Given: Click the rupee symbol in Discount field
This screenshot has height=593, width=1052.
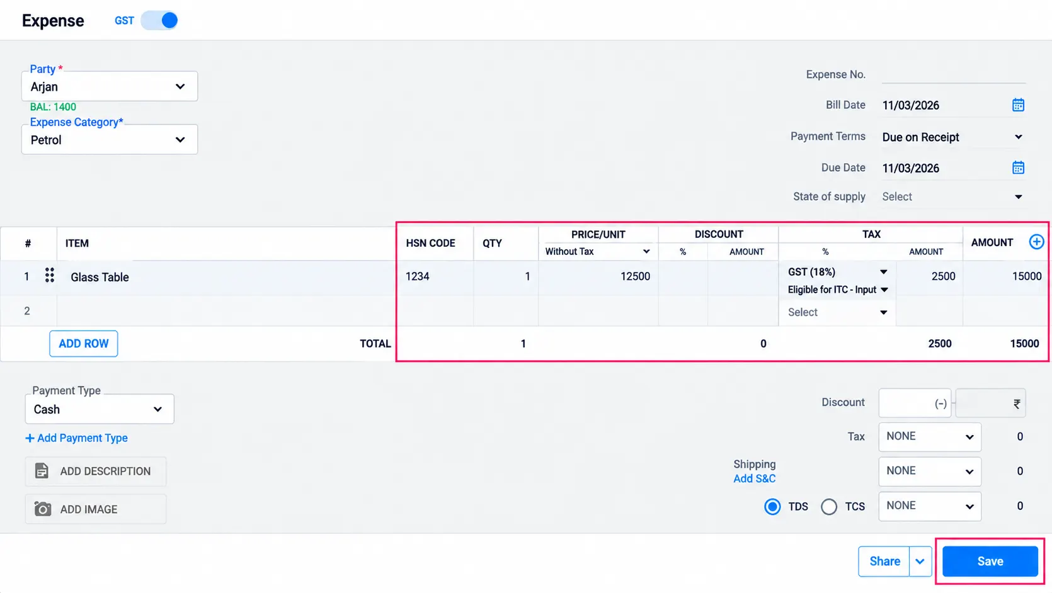Looking at the screenshot, I should click(1016, 404).
